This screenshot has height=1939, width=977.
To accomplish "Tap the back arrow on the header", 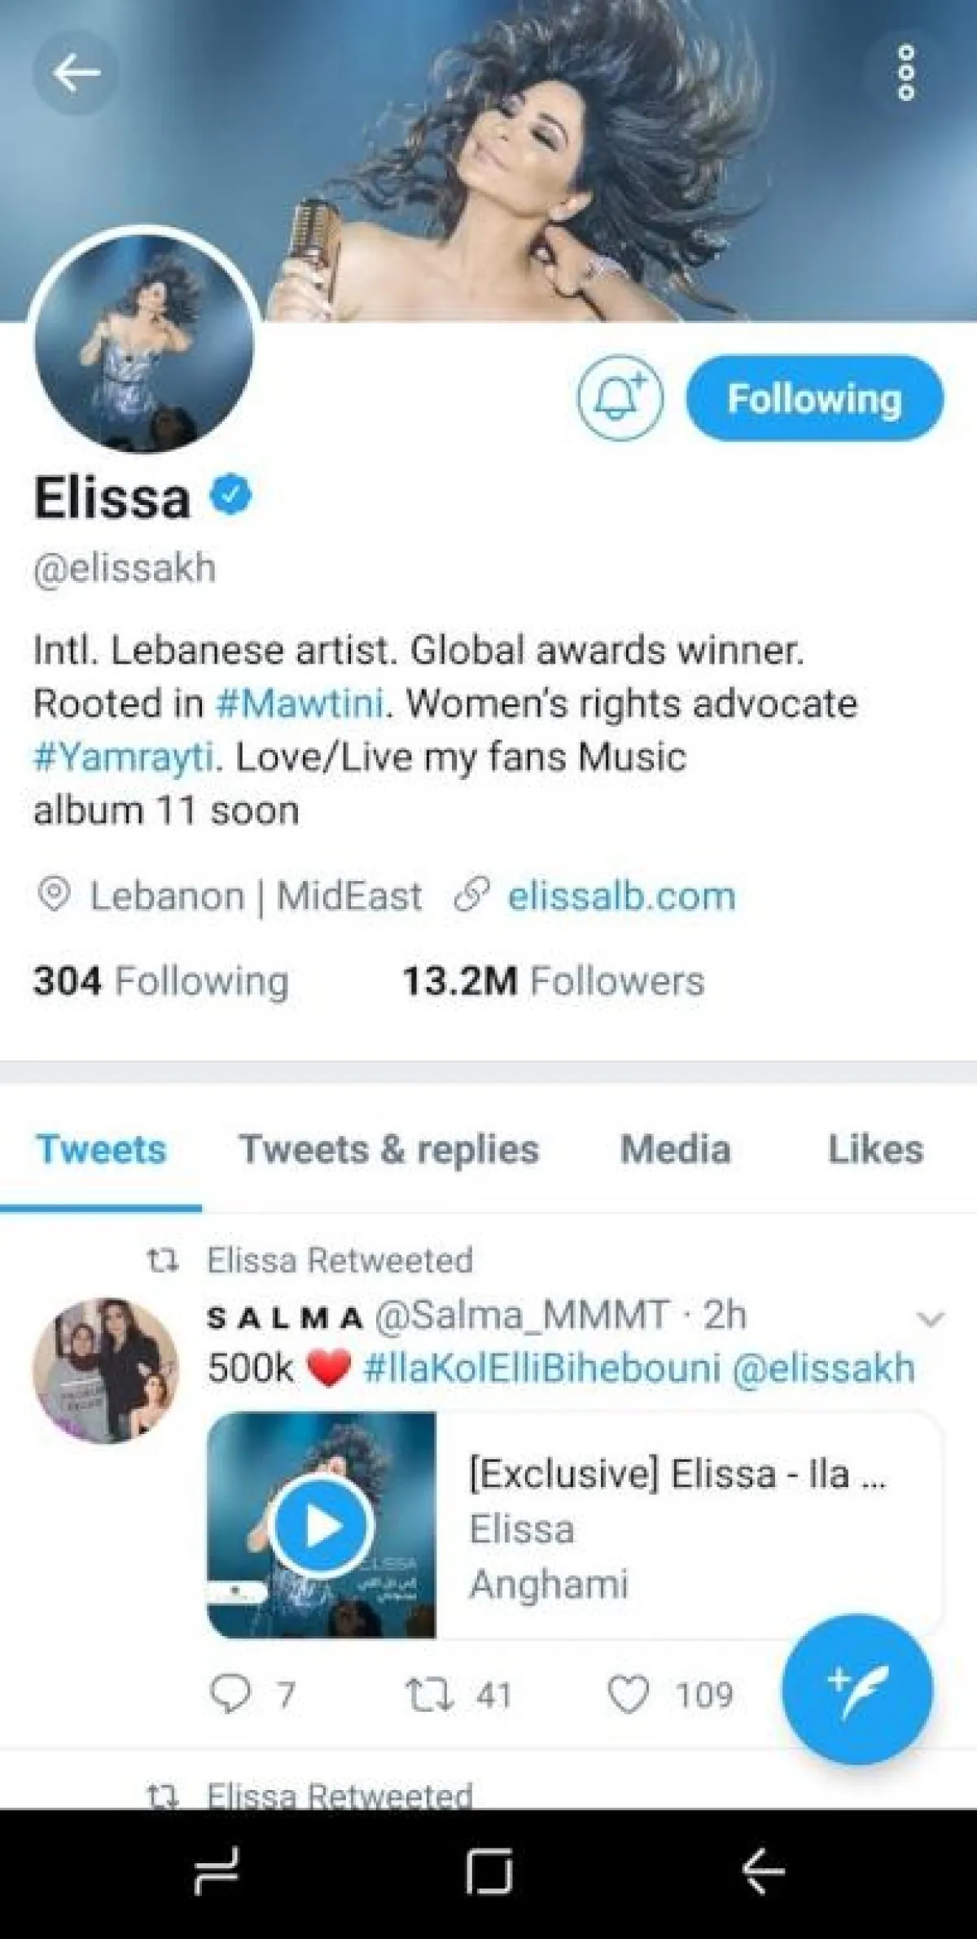I will [76, 73].
